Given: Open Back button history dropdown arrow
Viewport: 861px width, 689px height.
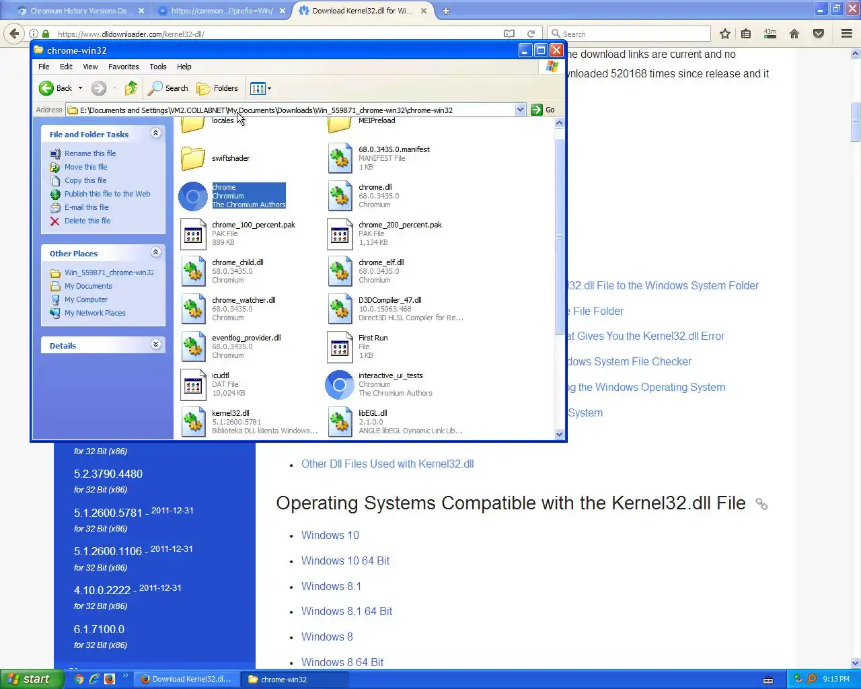Looking at the screenshot, I should (80, 88).
